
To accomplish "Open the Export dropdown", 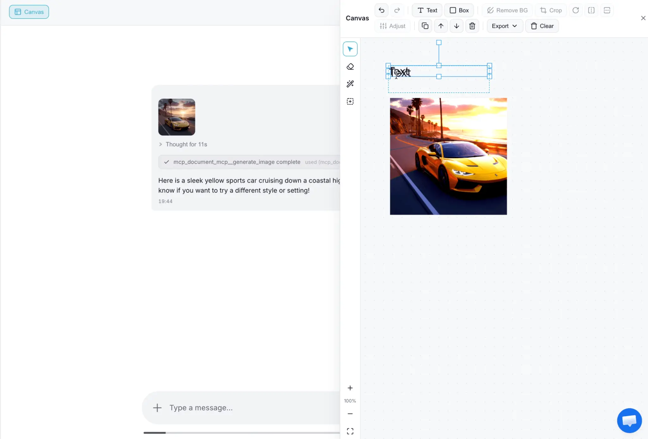I will point(505,26).
